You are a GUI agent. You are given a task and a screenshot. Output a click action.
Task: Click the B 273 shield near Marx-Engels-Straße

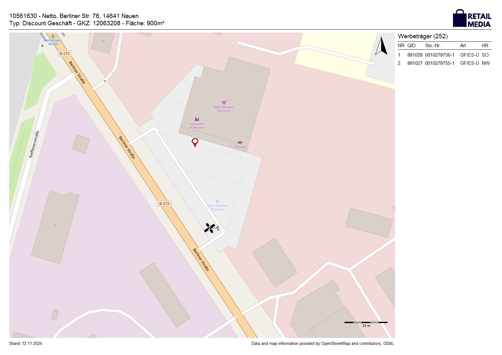point(65,53)
